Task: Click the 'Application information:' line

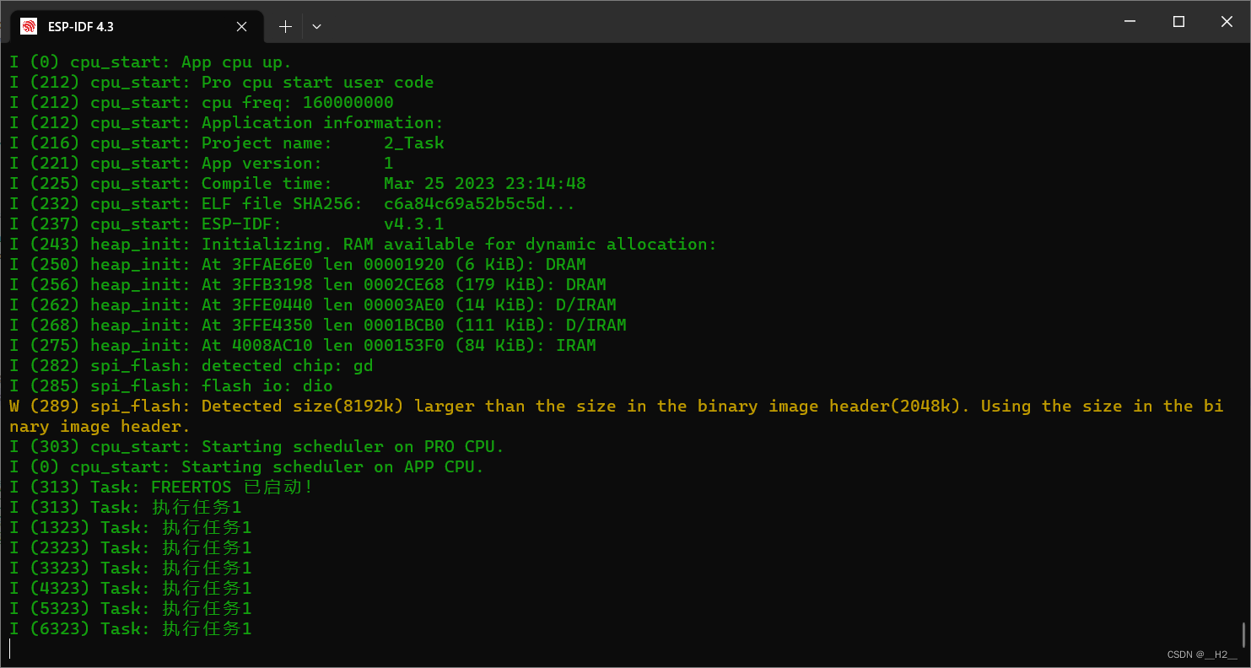Action: click(226, 123)
